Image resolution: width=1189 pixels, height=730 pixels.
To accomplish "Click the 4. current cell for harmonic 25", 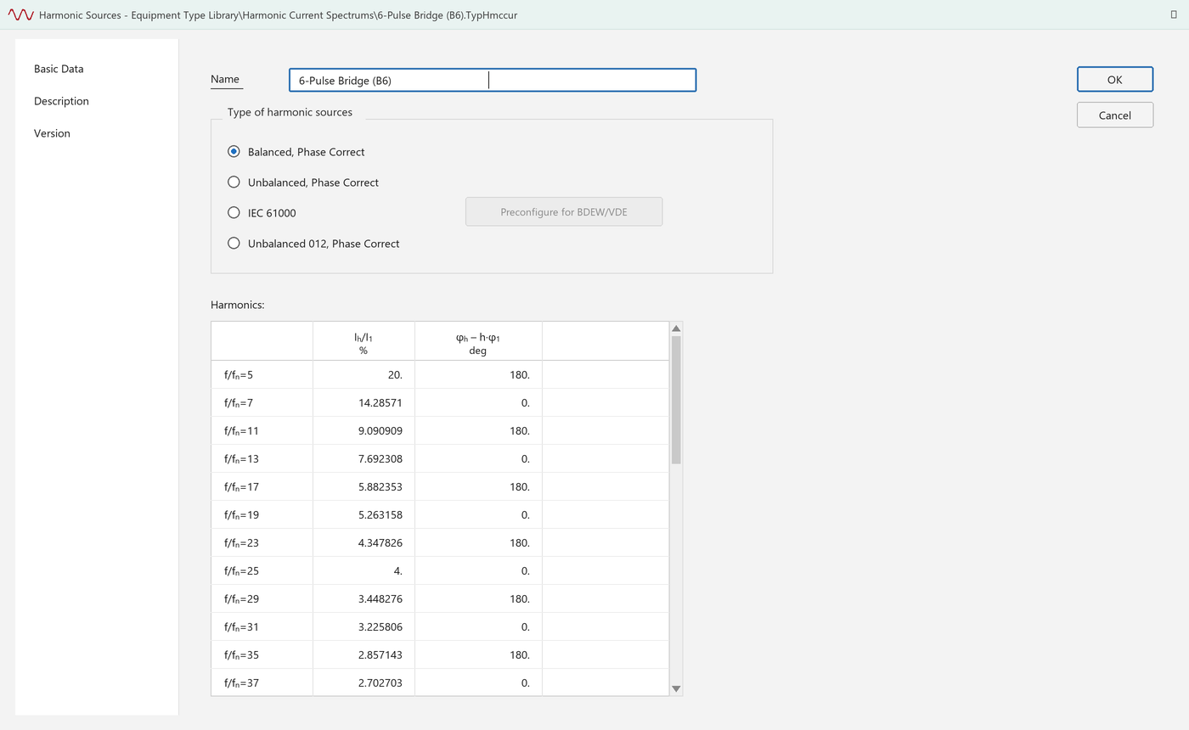I will (x=363, y=570).
